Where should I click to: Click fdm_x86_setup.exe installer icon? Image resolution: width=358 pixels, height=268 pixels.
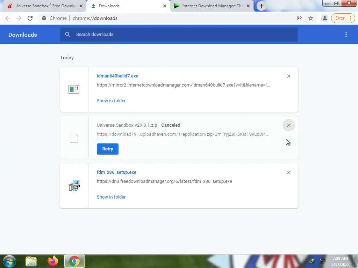(74, 186)
